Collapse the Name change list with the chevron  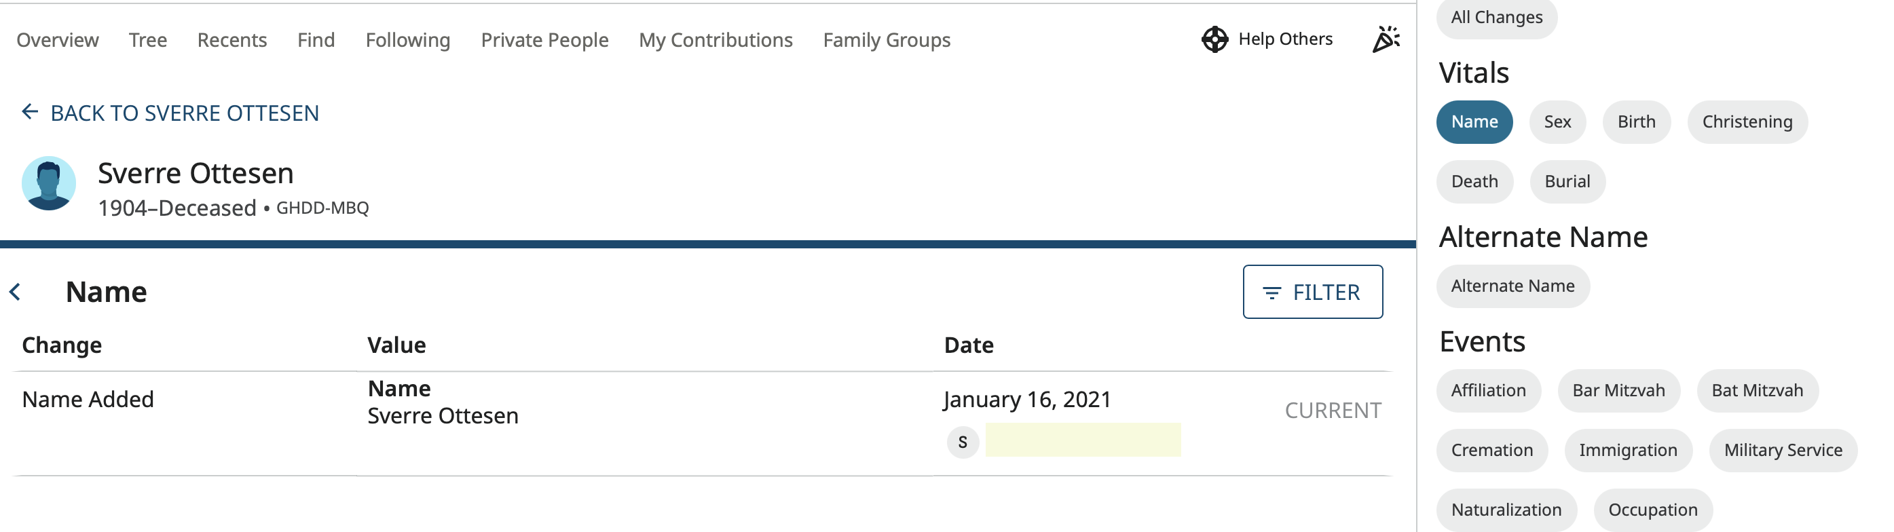coord(16,292)
